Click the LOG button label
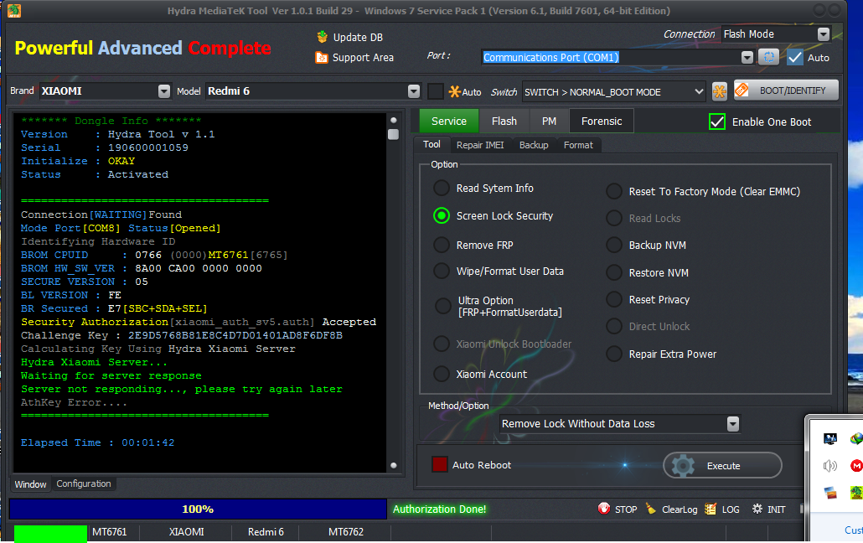Screen dimensions: 863x543 click(731, 509)
